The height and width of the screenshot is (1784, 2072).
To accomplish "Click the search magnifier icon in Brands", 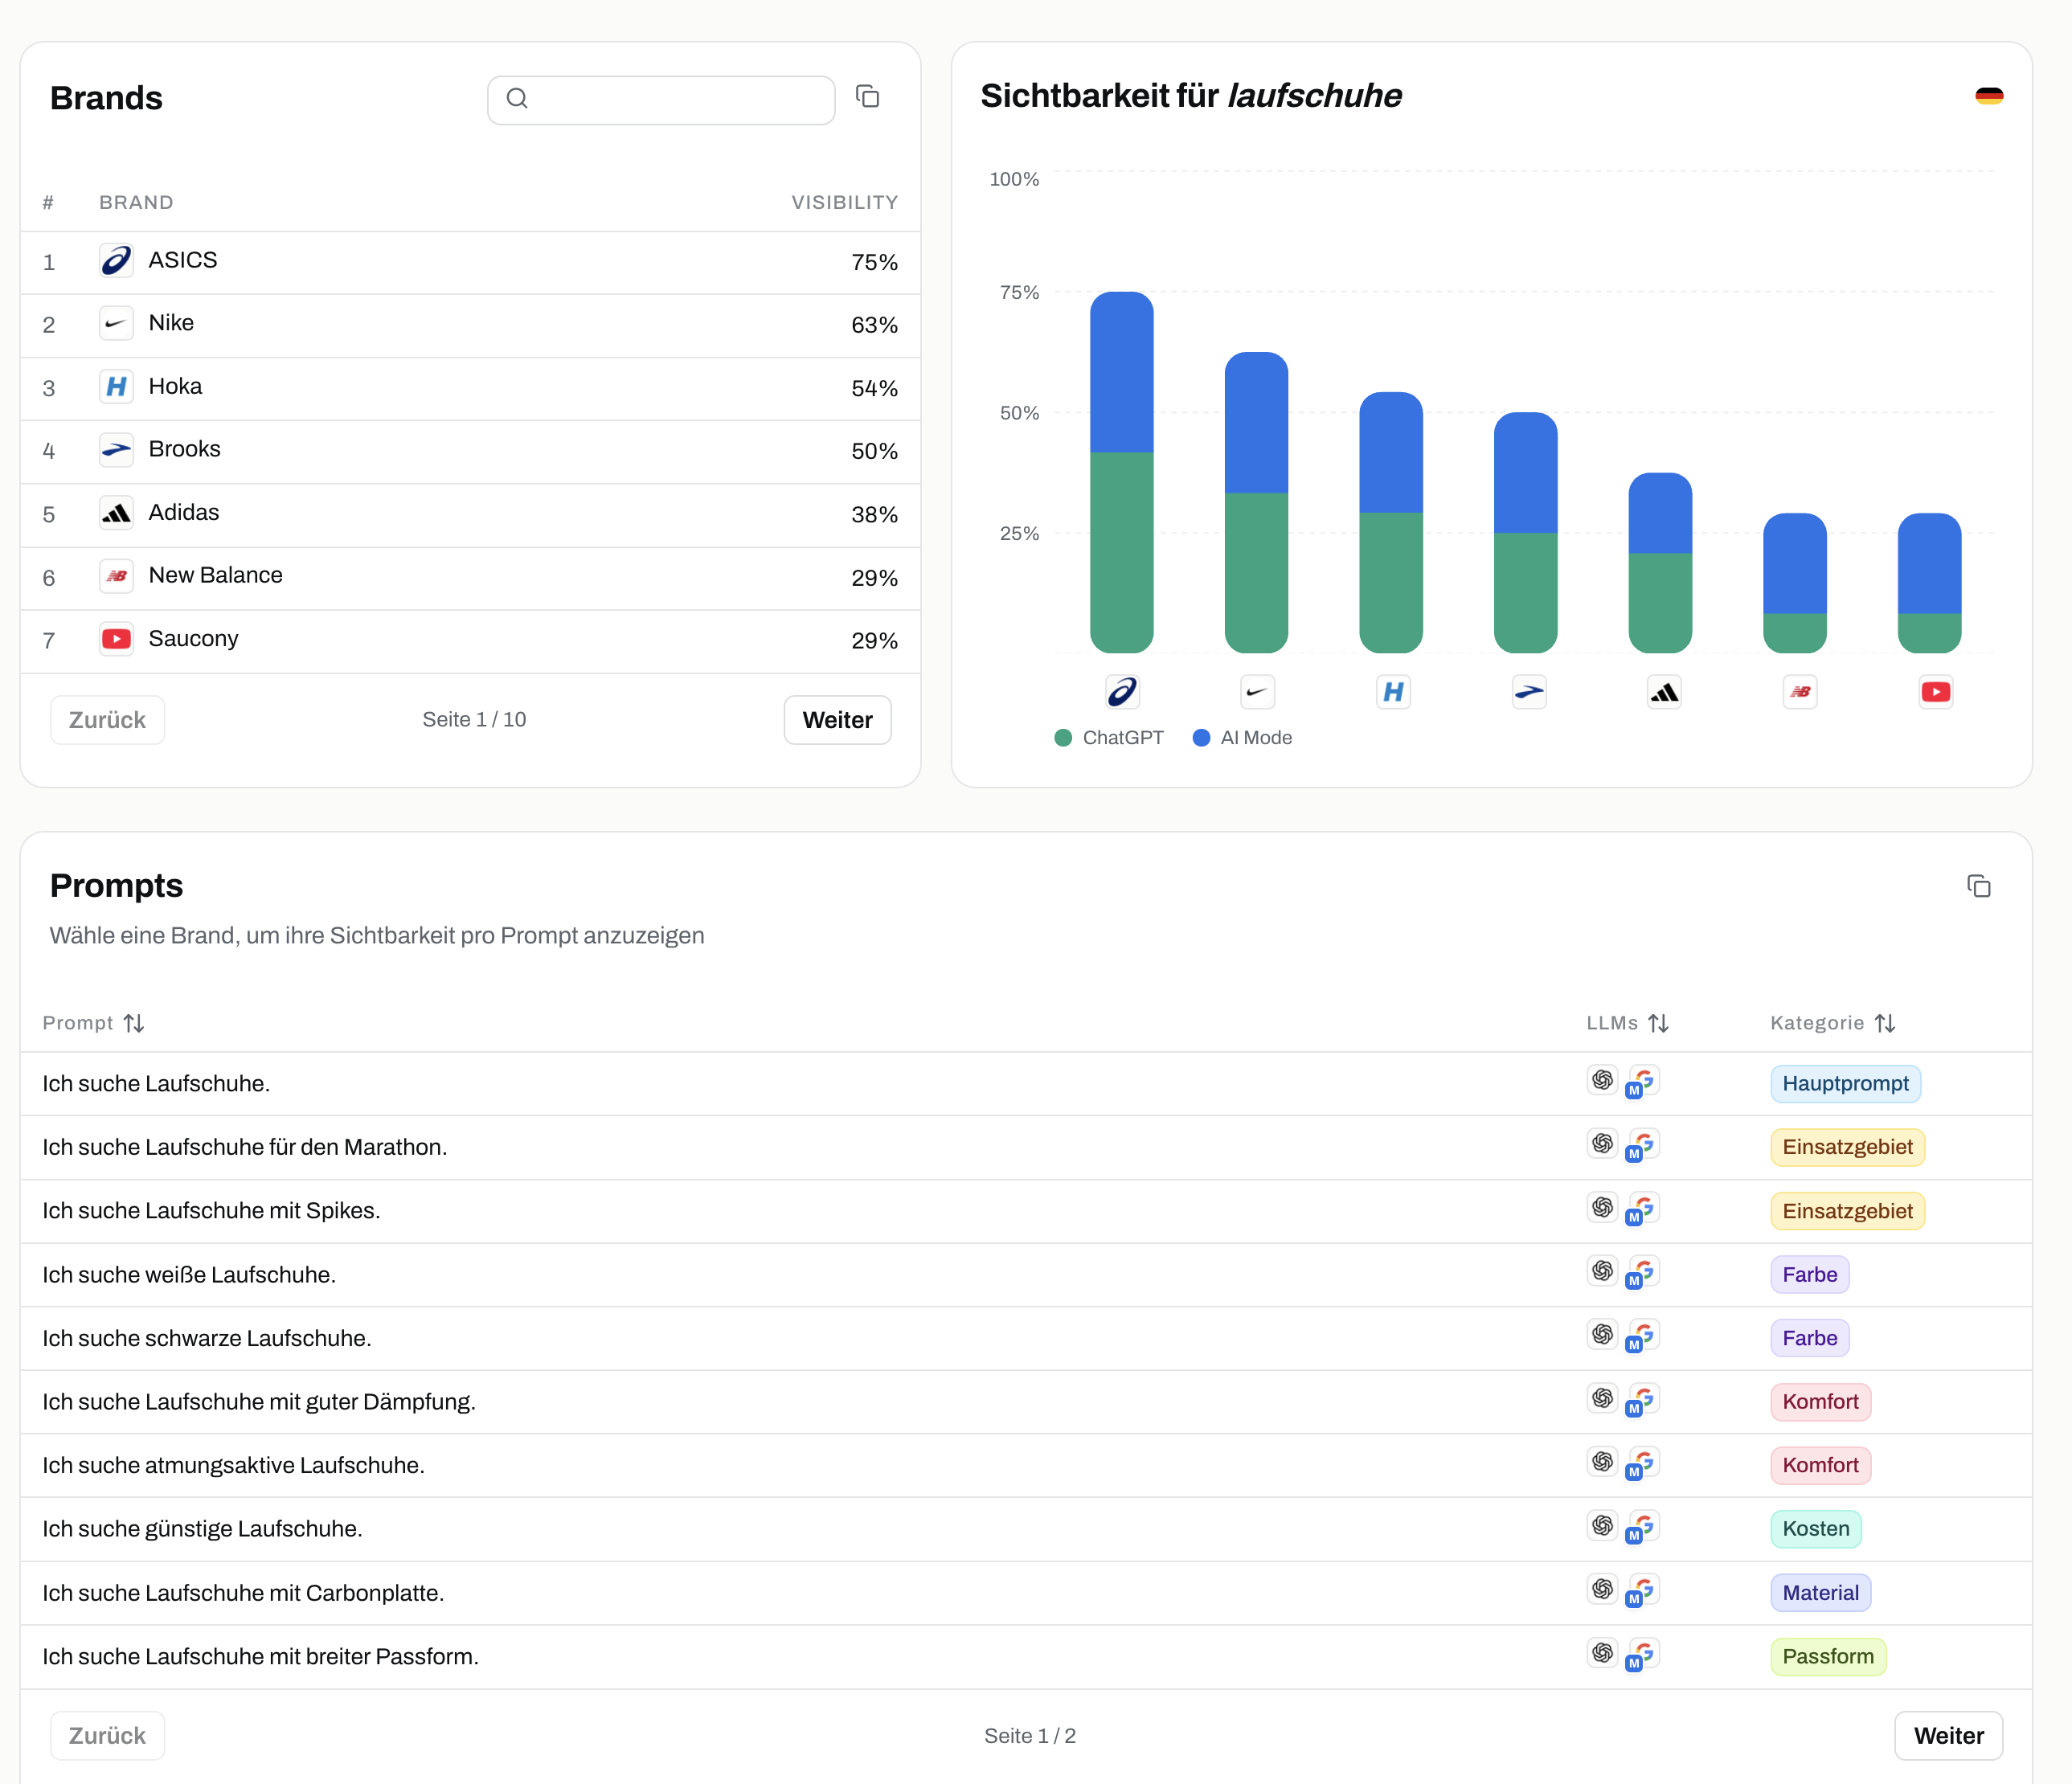I will coord(517,98).
